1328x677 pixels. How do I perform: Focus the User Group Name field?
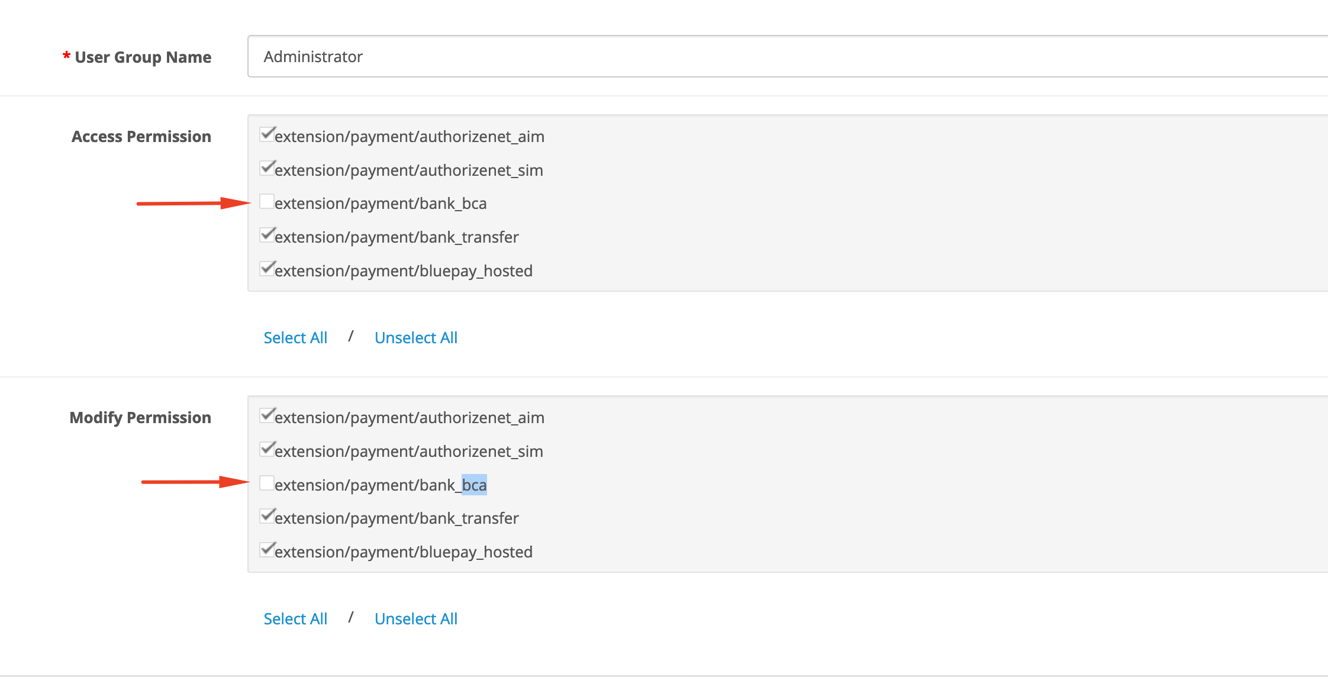(x=788, y=56)
